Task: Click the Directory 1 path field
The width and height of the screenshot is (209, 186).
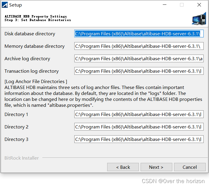Action: (x=139, y=114)
